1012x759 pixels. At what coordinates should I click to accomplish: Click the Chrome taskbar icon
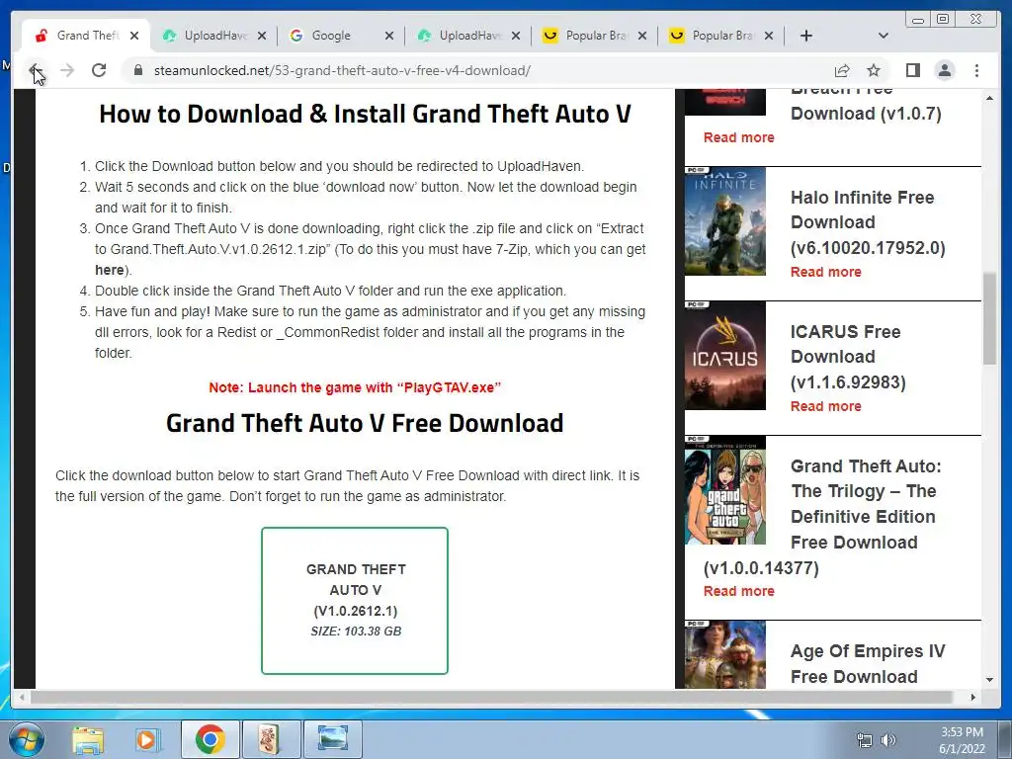pyautogui.click(x=210, y=739)
